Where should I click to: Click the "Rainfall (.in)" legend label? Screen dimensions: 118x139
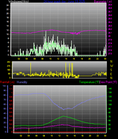coord(7,82)
